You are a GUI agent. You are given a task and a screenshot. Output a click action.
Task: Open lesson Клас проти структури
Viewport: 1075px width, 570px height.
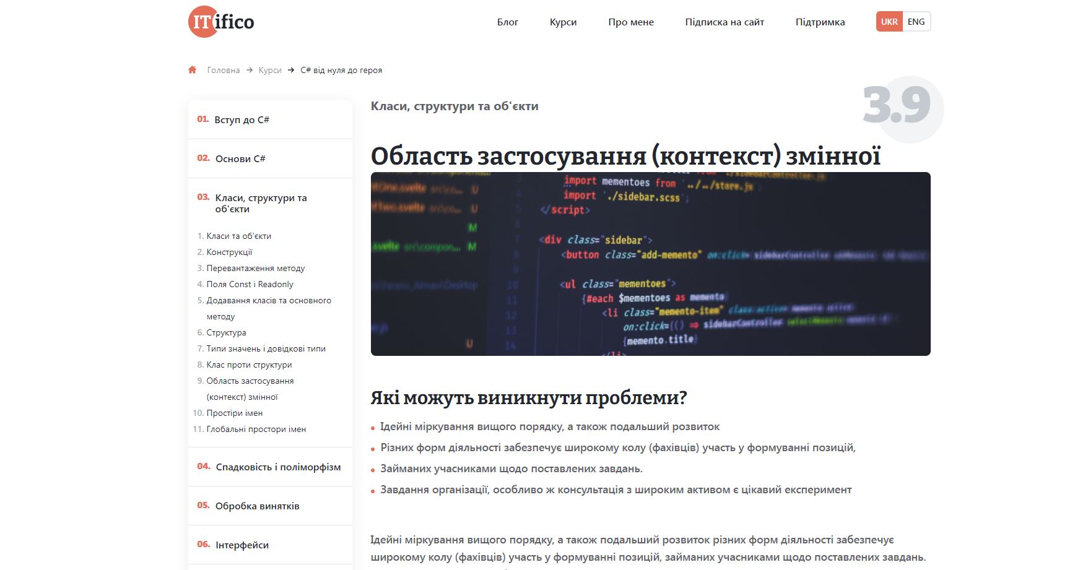coord(249,365)
